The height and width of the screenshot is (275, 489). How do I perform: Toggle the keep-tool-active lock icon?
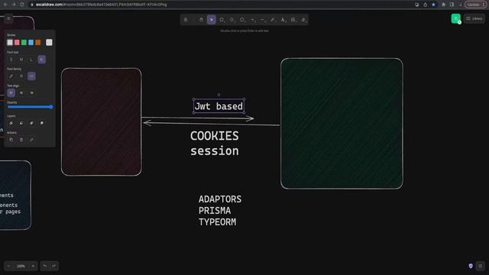coord(186,20)
